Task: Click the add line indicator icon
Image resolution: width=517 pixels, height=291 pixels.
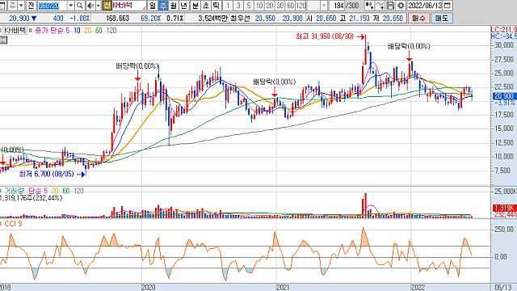Action: coord(380,6)
